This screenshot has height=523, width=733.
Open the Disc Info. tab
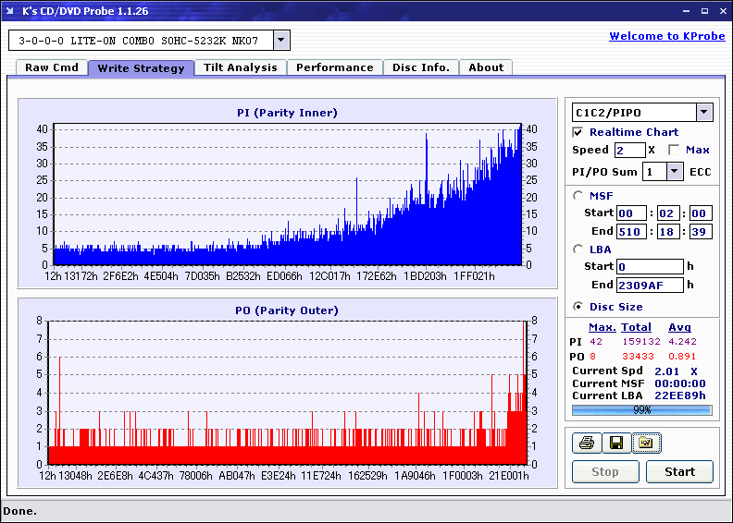click(421, 67)
